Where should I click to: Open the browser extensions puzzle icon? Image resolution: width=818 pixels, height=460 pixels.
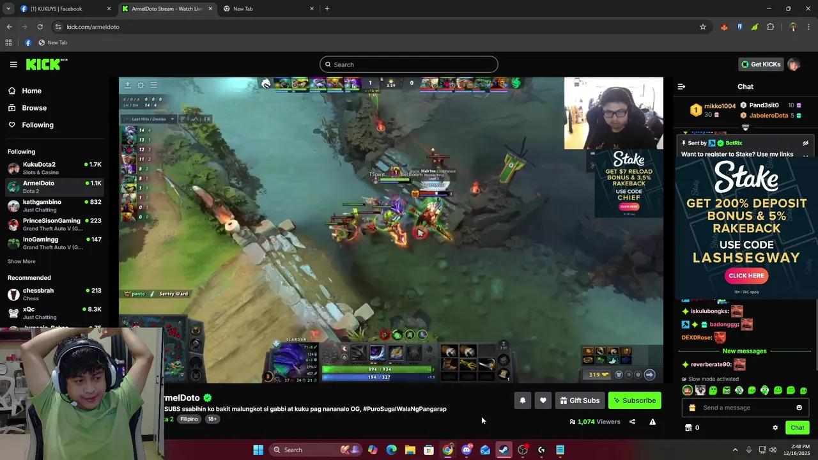(x=770, y=27)
